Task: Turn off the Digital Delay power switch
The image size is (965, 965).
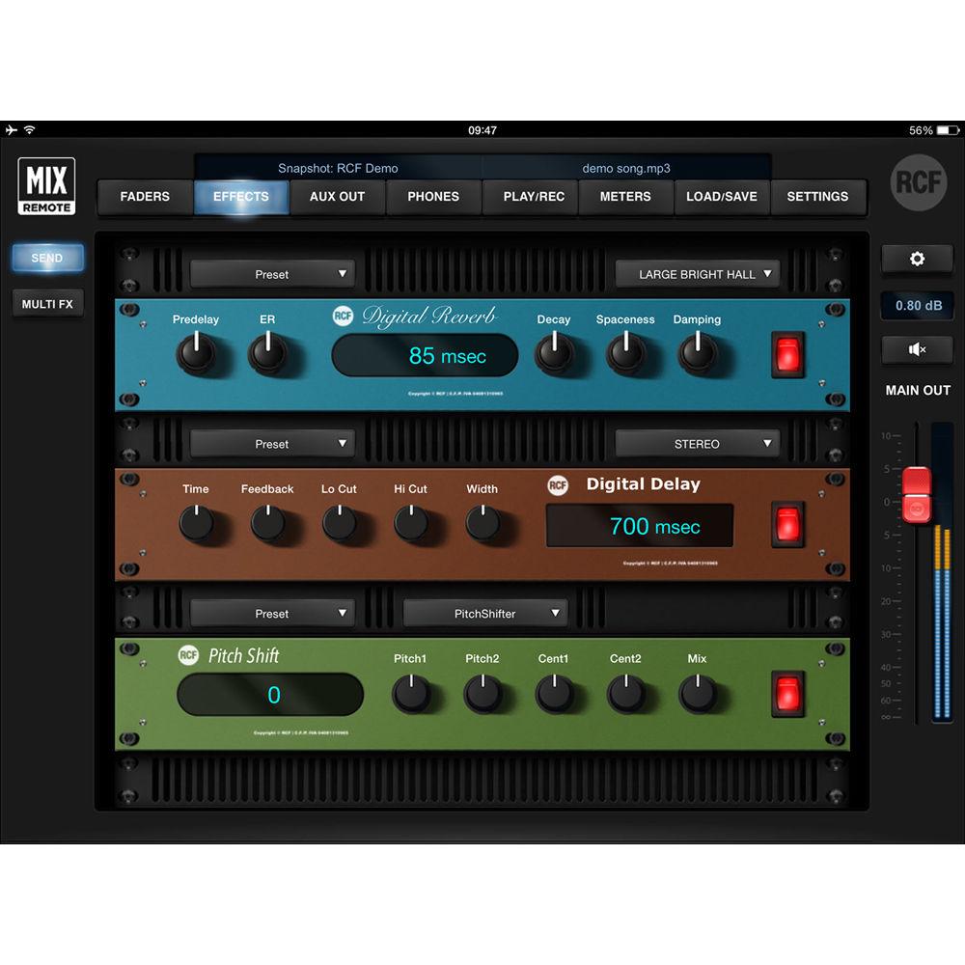Action: 787,524
